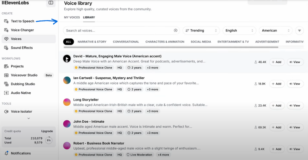This screenshot has height=160, width=308.
Task: Click David's Professional Voice Clone tag
Action: tap(93, 68)
